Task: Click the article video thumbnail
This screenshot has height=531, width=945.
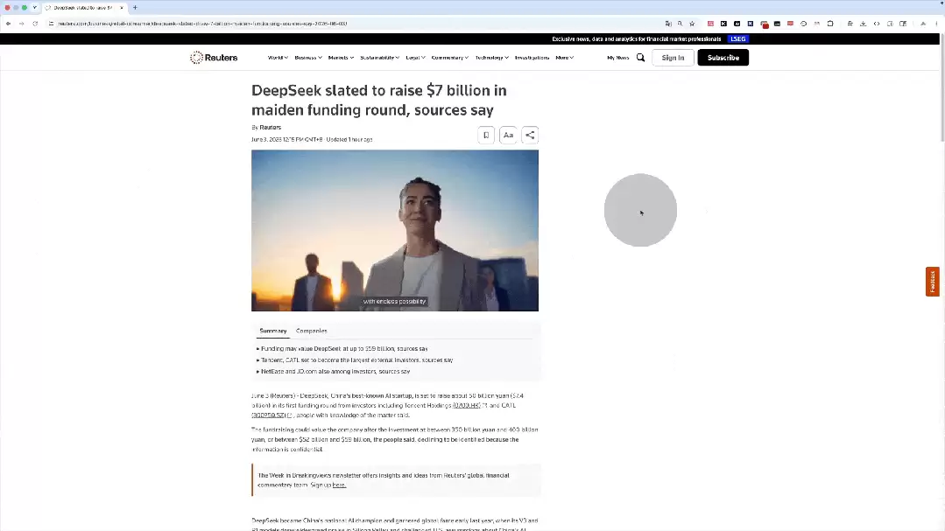Action: [395, 231]
